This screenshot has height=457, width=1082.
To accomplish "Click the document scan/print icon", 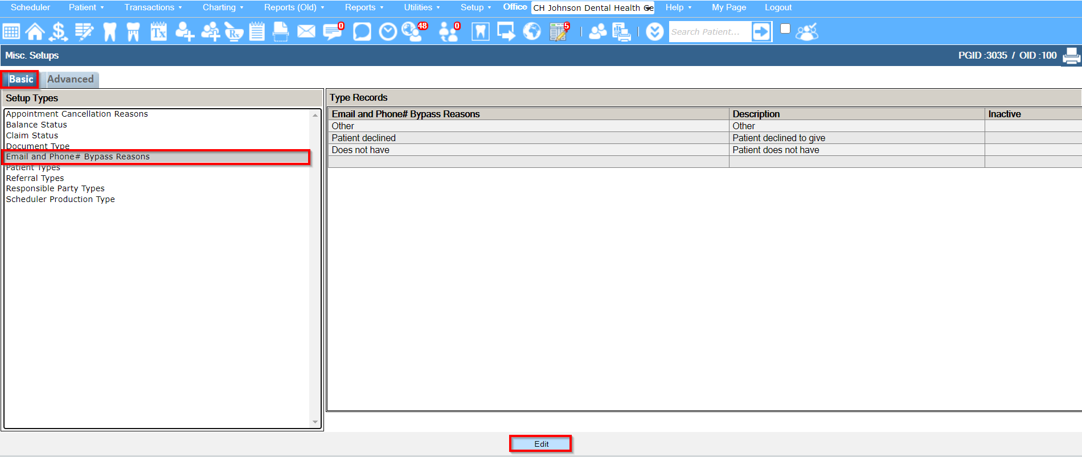I will click(x=281, y=31).
